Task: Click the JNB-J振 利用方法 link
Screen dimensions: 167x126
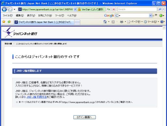Action: (37, 97)
